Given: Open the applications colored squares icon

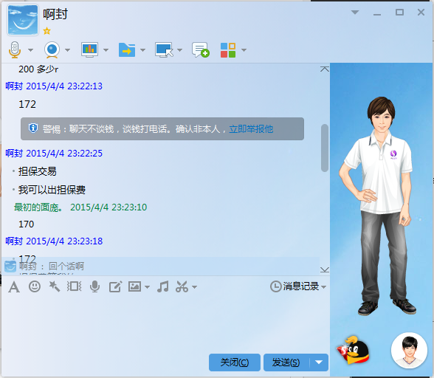Looking at the screenshot, I should tap(228, 50).
